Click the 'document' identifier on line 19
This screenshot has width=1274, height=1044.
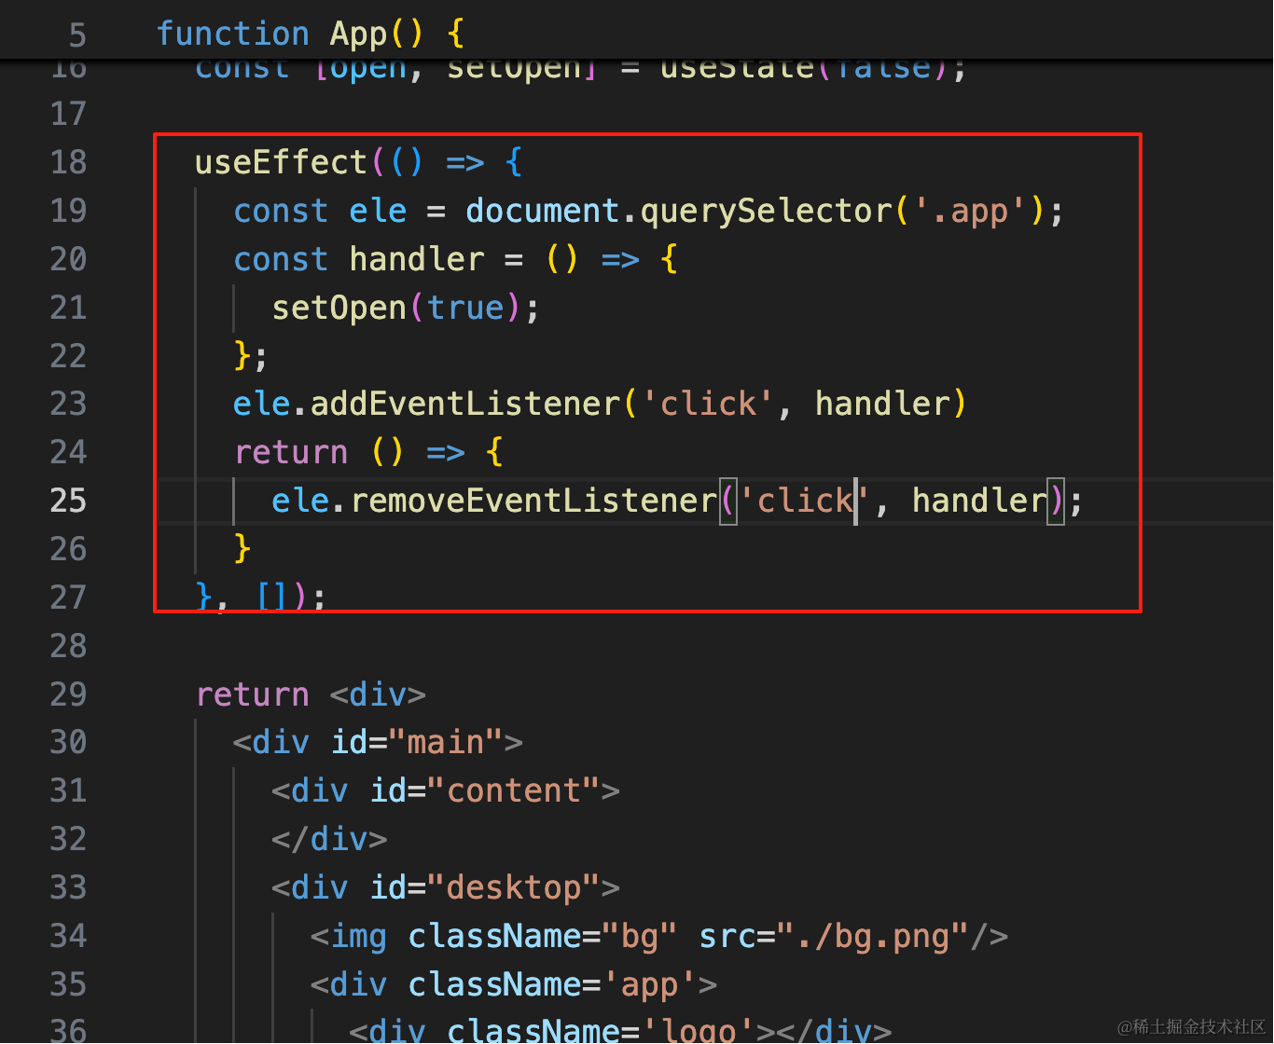pyautogui.click(x=542, y=211)
